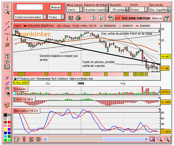Viewport: 174px width, 145px height.
Task: Type field: click the search input box
Action: coord(30,7)
